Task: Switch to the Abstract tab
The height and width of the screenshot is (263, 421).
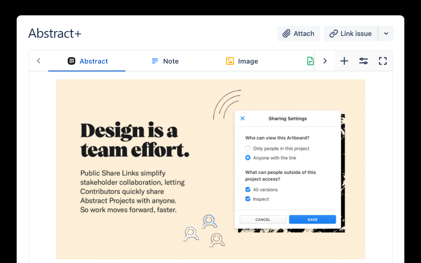Action: pos(87,61)
